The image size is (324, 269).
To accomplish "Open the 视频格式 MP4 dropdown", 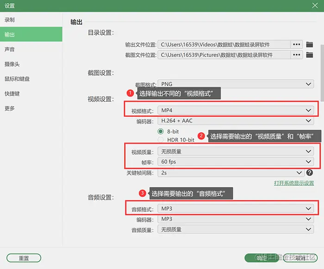I will click(x=236, y=110).
